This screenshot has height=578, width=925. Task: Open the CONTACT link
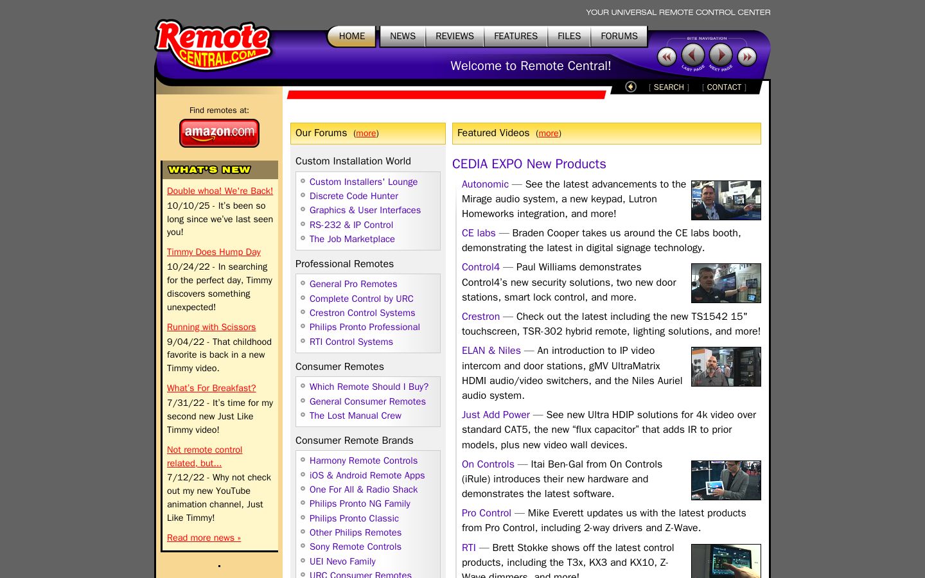(x=724, y=87)
